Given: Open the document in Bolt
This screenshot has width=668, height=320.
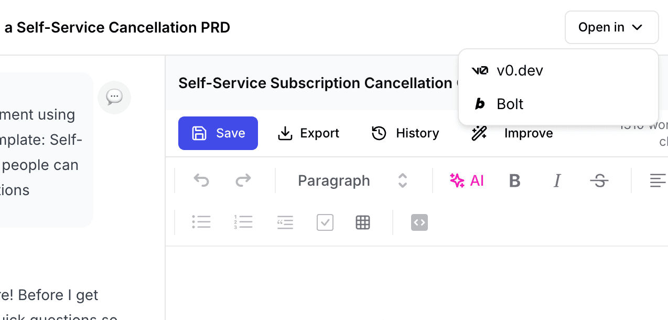Looking at the screenshot, I should click(510, 103).
